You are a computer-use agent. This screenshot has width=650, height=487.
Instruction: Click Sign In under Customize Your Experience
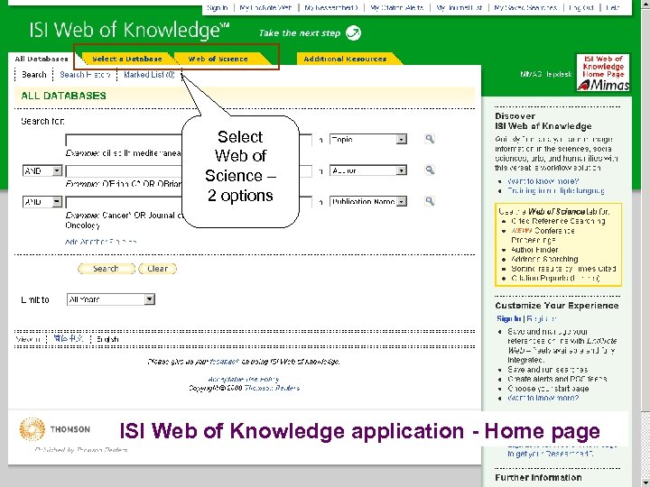point(508,318)
